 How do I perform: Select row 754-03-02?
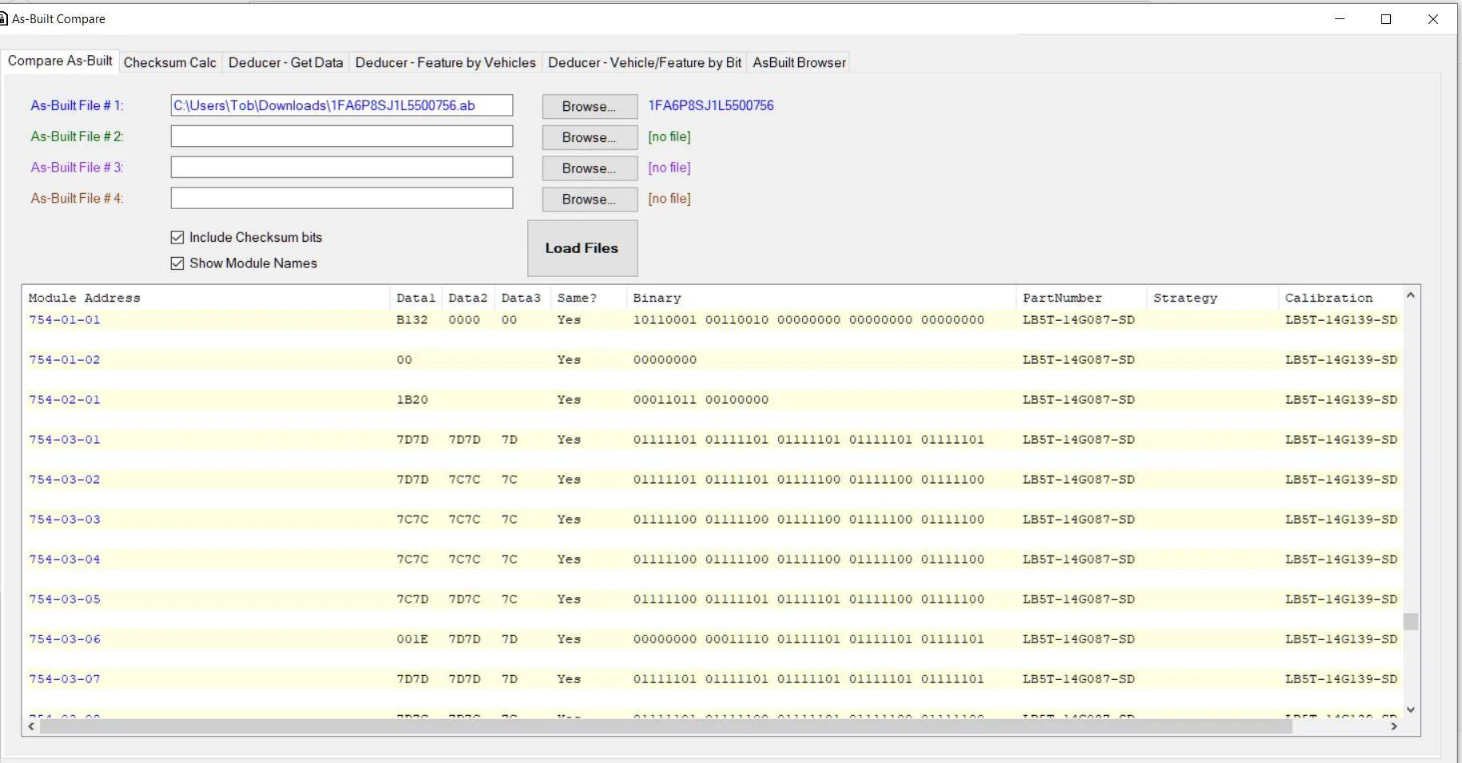pos(713,480)
